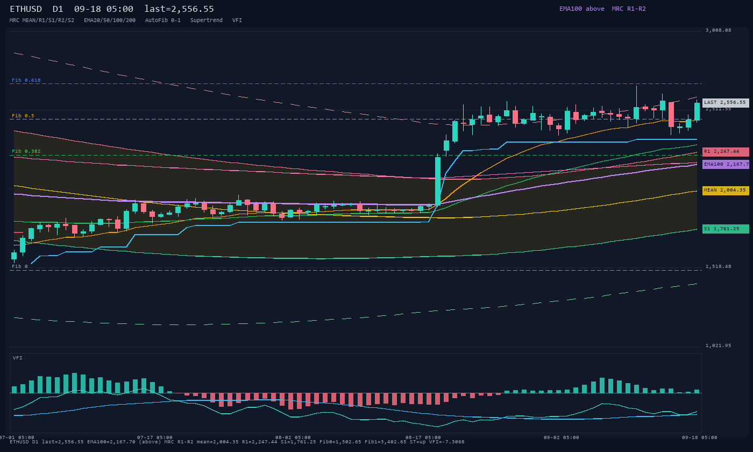Click the VFI indicator label in header

tap(237, 20)
